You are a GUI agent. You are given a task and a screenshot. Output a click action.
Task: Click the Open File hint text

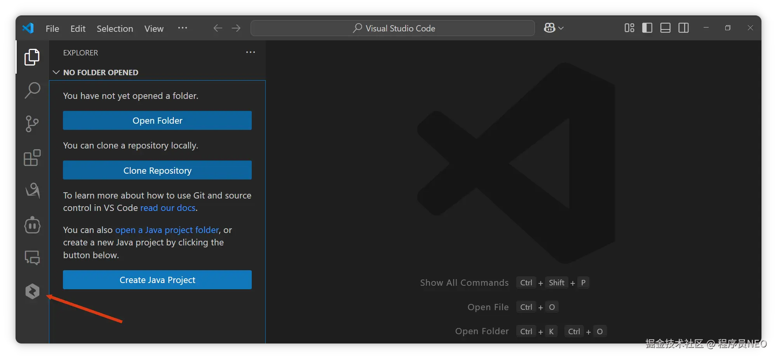488,307
